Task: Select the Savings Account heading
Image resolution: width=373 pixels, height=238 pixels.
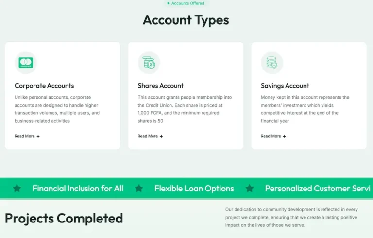Action: pyautogui.click(x=285, y=86)
